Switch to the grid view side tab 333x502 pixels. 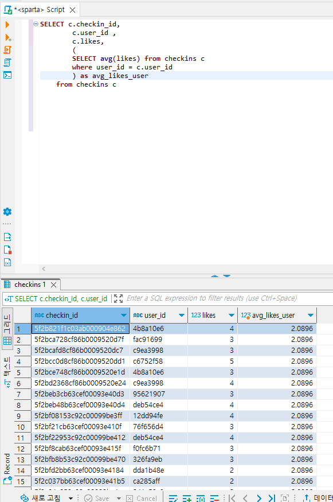7,329
